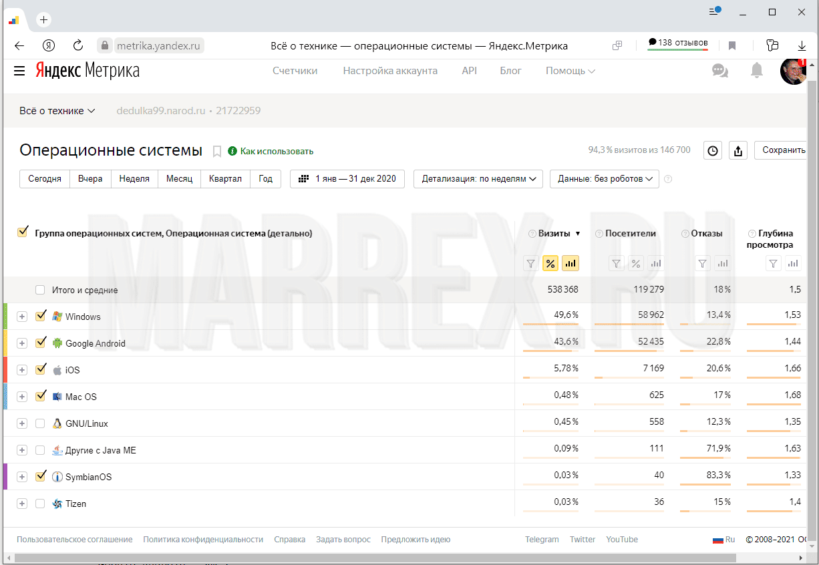The image size is (819, 565).
Task: Open Политика конфиденциальности link
Action: click(x=203, y=540)
